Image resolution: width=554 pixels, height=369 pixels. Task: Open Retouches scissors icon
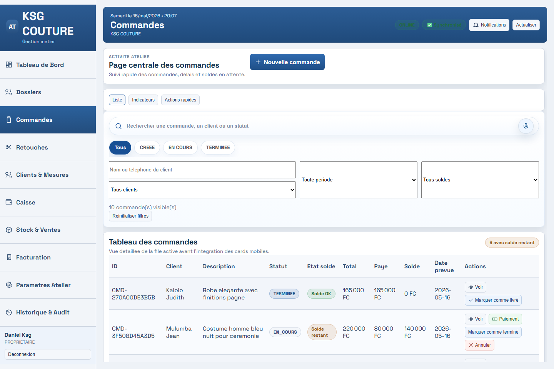click(9, 147)
